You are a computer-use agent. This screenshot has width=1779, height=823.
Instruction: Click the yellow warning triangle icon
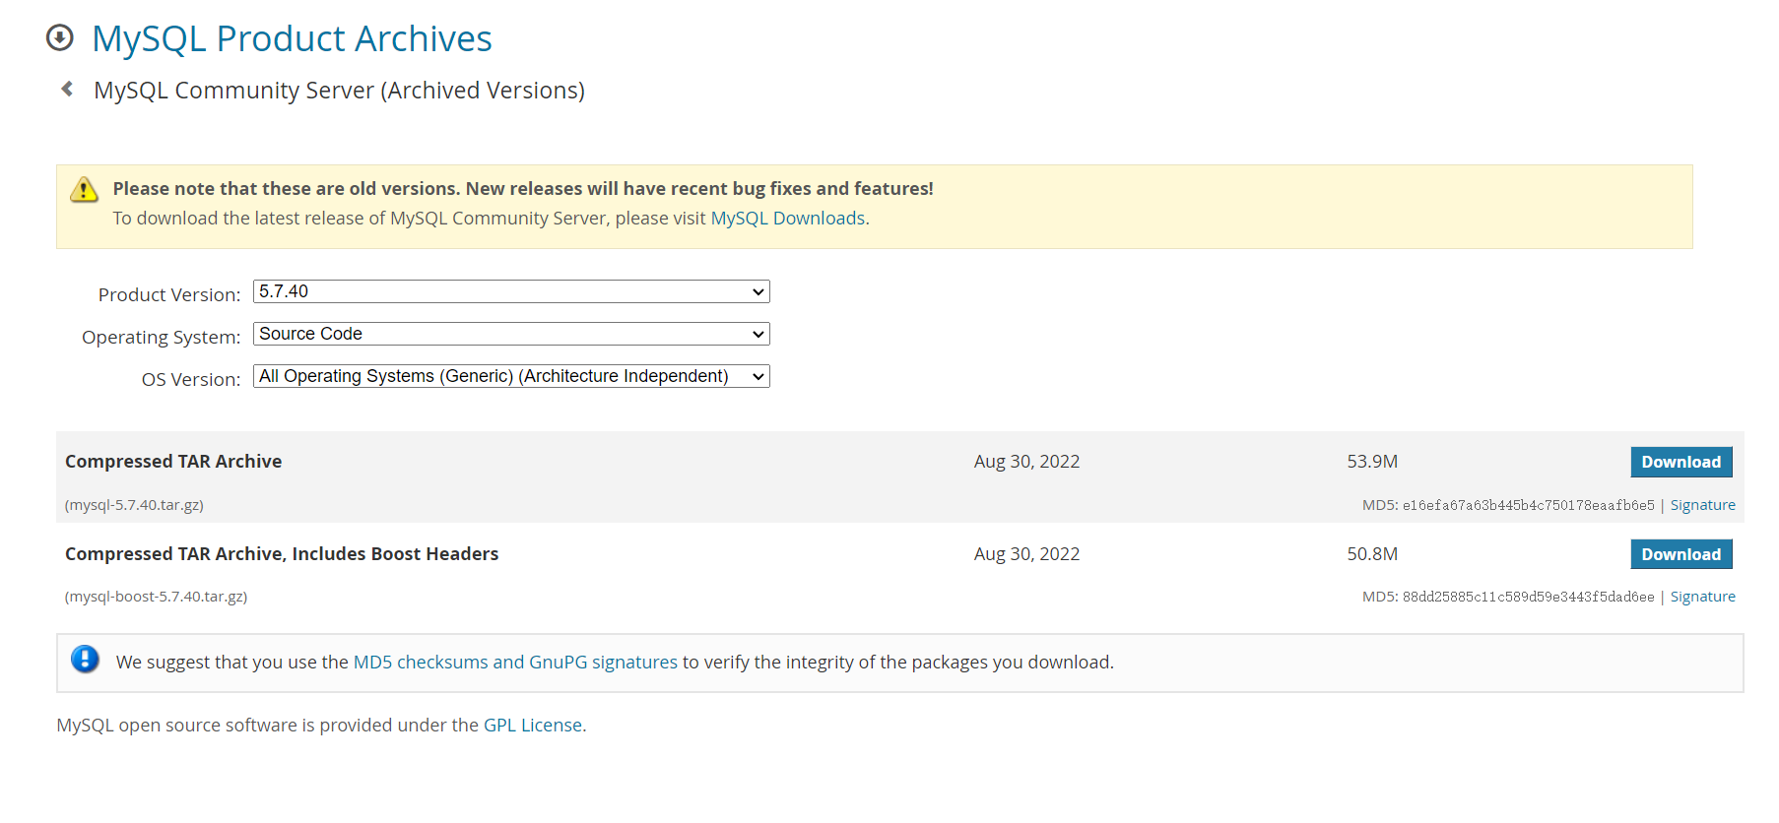point(85,189)
